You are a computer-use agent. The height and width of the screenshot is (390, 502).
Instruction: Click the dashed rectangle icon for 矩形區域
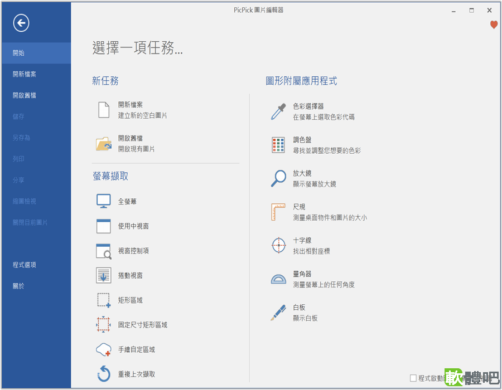(x=104, y=300)
